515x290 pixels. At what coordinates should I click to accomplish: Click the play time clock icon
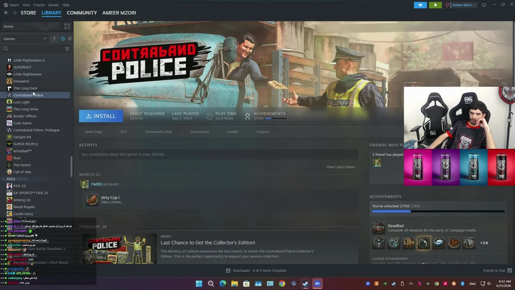tap(209, 116)
